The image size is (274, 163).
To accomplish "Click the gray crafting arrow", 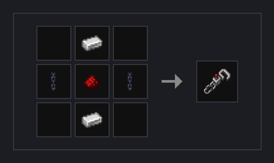I will point(172,81).
